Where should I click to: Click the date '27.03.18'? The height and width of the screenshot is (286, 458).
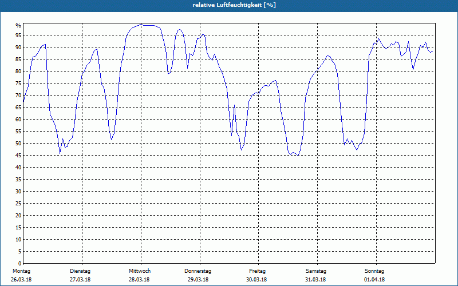tap(80, 280)
